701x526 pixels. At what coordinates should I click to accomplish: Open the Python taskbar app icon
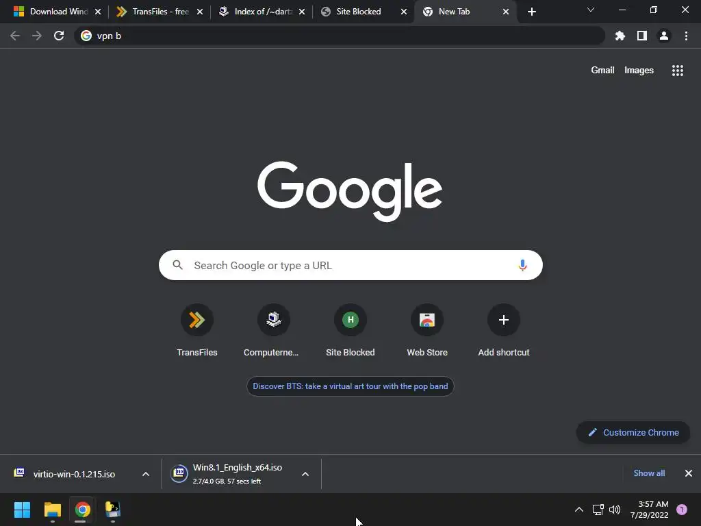(x=113, y=510)
